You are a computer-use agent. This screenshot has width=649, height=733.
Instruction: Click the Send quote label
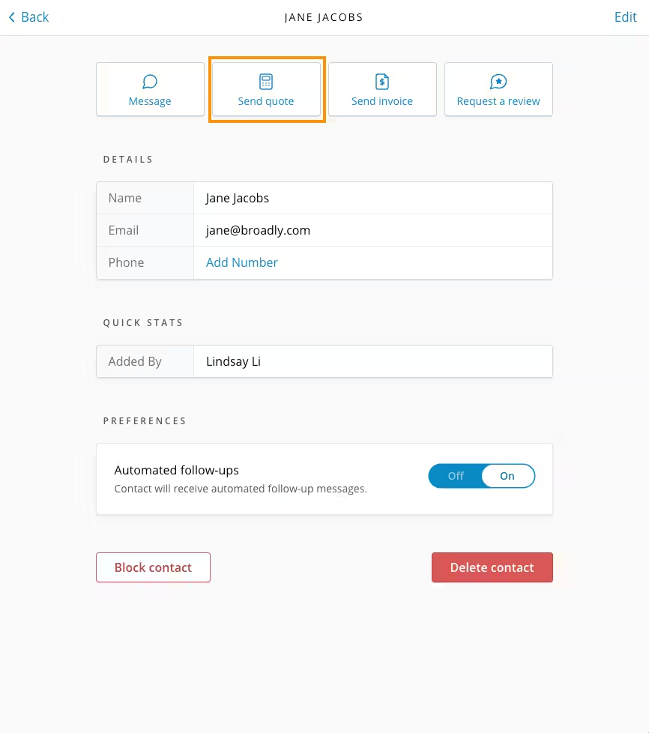click(x=266, y=101)
